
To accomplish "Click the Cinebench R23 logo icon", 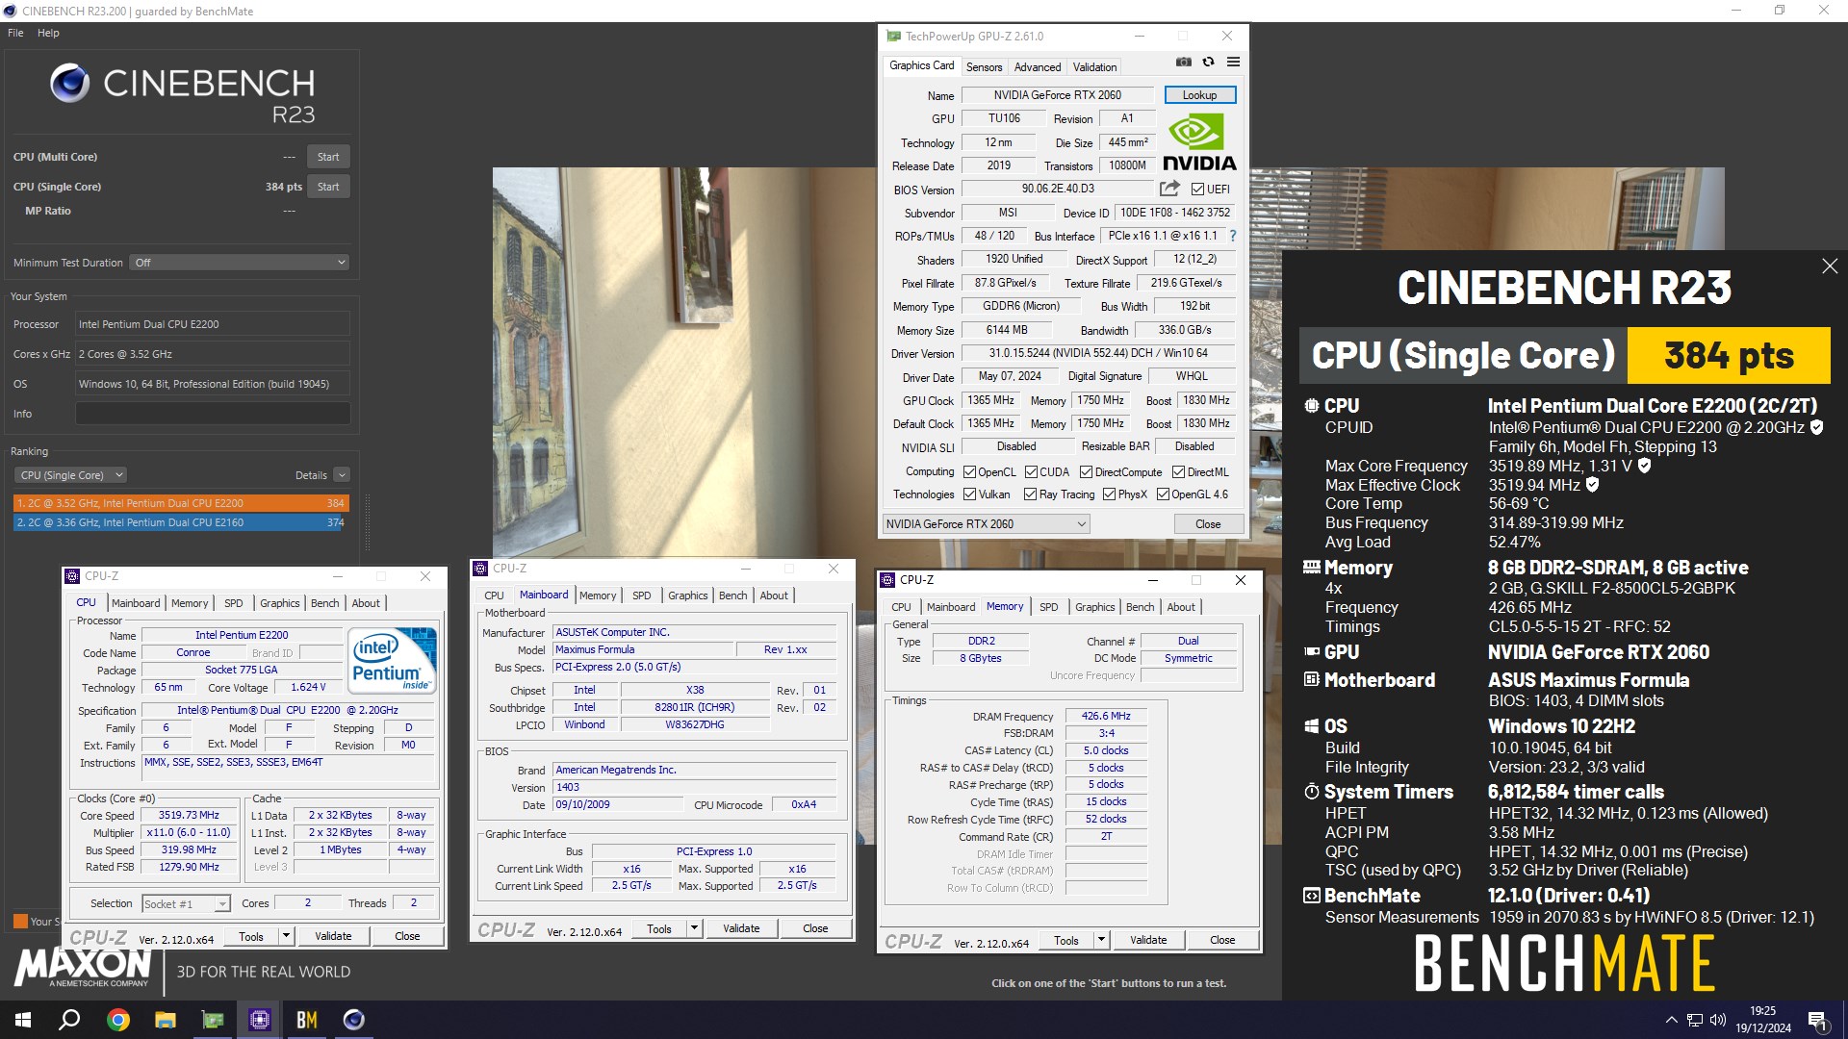I will coord(70,84).
